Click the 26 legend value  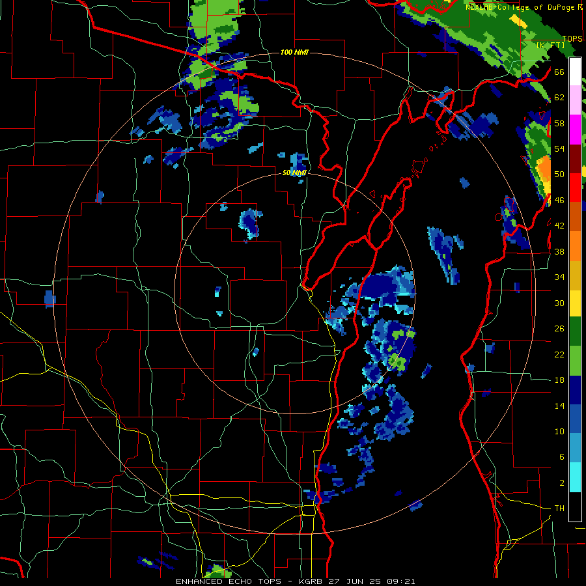pyautogui.click(x=559, y=329)
